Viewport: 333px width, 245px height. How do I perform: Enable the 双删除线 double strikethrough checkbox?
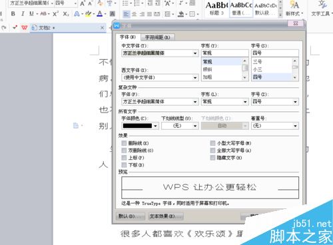124,150
